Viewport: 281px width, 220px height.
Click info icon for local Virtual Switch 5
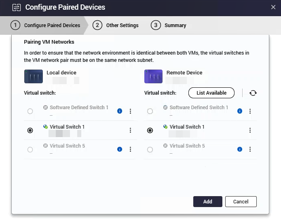click(120, 149)
